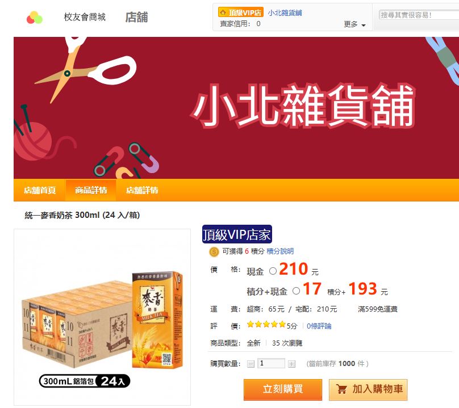Screen dimensions: 459x408
Task: Click the 頂級VIP店家 blue badge
Action: tap(237, 234)
